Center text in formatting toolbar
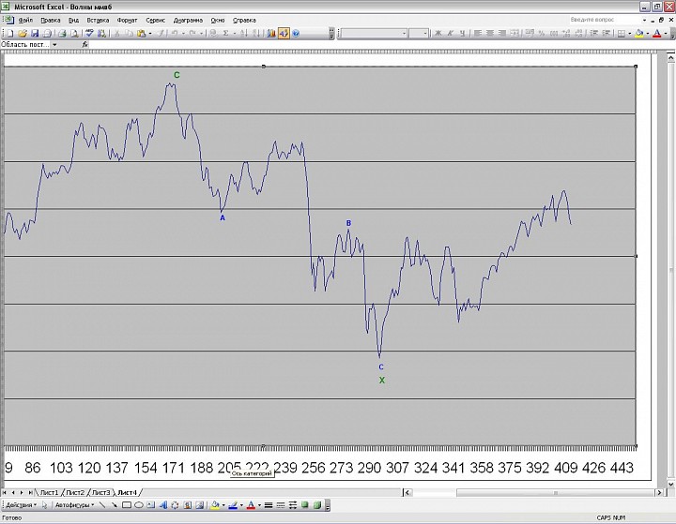 (490, 33)
